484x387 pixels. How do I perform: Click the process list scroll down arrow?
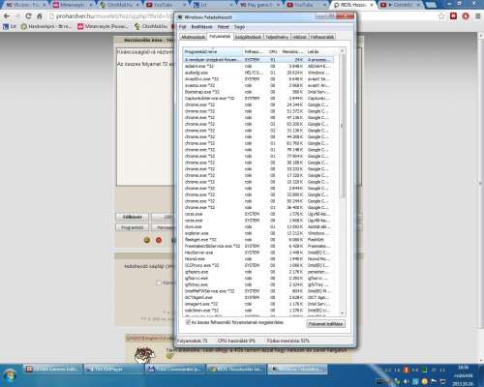click(342, 313)
